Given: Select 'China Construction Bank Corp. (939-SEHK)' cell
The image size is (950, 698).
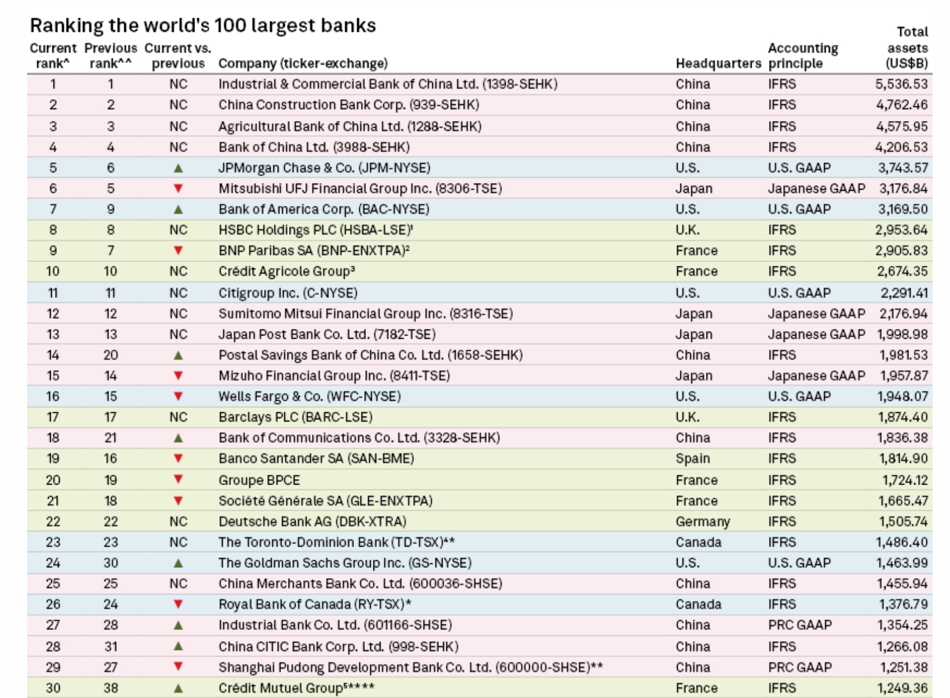Looking at the screenshot, I should click(x=349, y=105).
